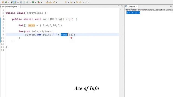
Task: Open the Debug dropdown arrow
Action: tap(30, 2)
